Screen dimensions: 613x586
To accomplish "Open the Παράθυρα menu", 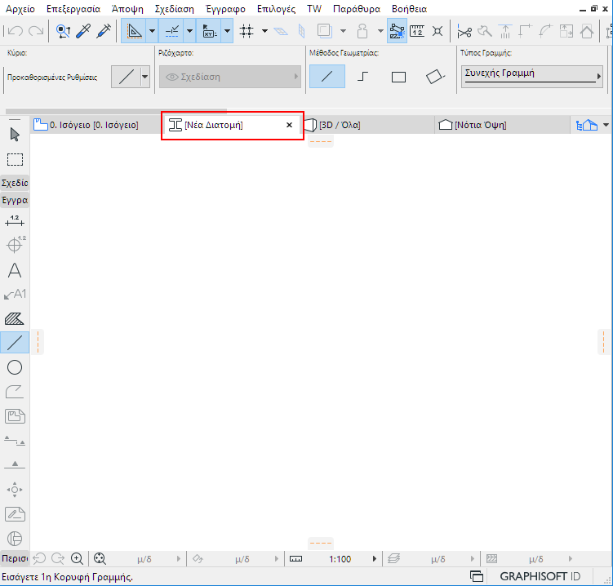I will tap(357, 9).
